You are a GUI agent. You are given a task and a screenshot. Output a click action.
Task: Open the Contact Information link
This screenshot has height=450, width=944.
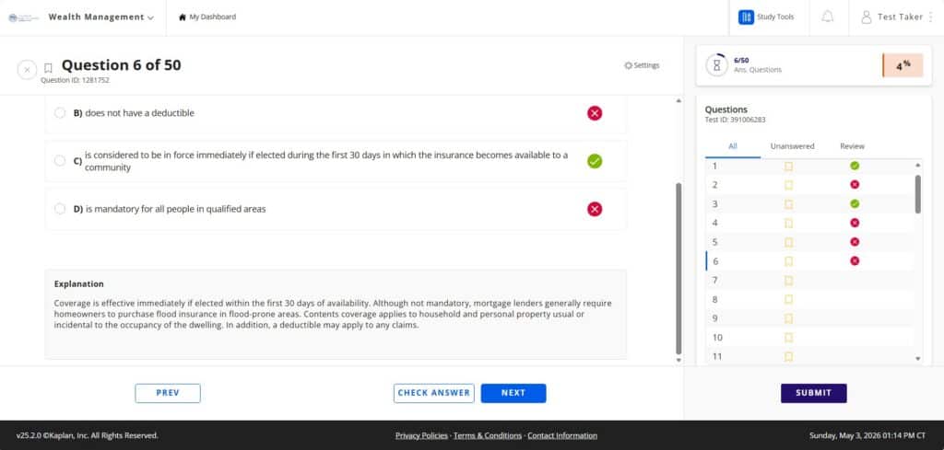(562, 435)
